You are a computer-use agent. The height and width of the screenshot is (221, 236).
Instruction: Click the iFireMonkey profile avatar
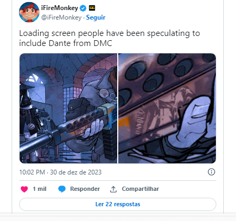coord(29,12)
